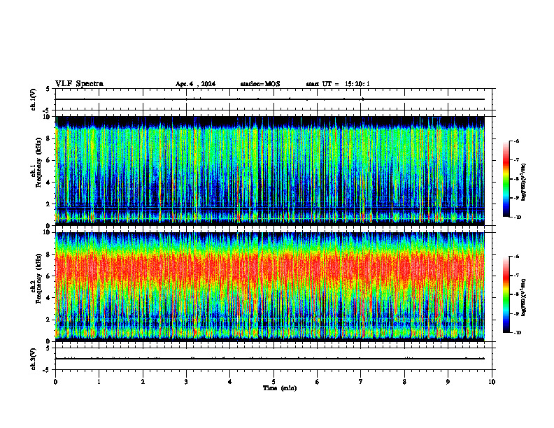Click Time axis tick label "5"
Screen dimensions: 554x428
point(274,382)
